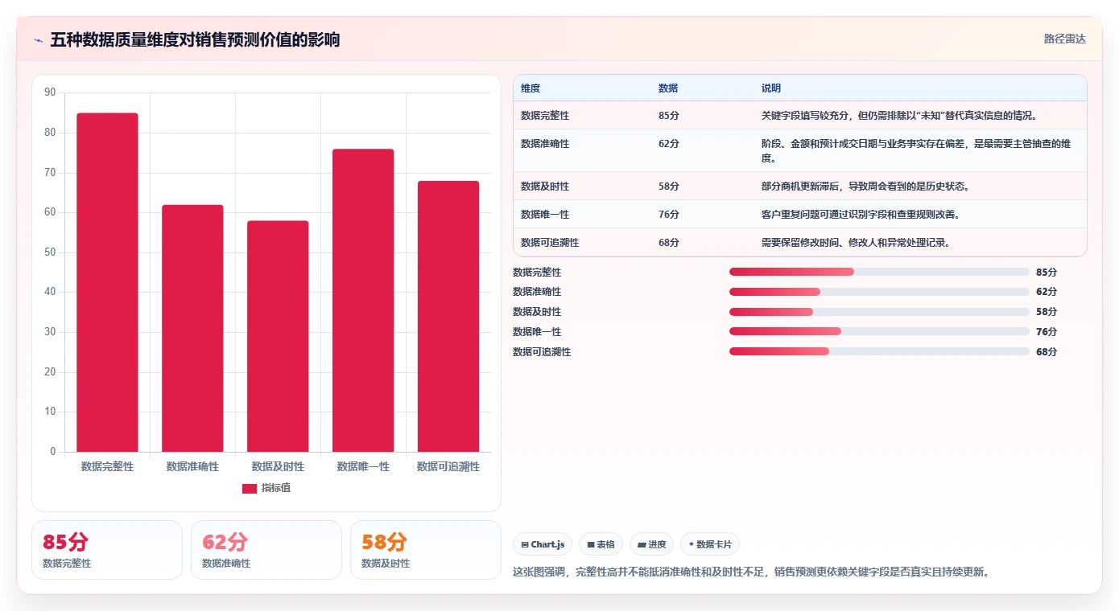
Task: Click the 85分 cell in the table
Action: click(669, 116)
